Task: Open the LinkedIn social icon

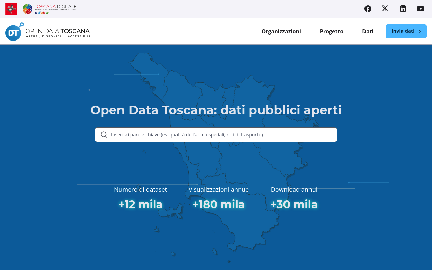Action: [x=403, y=9]
